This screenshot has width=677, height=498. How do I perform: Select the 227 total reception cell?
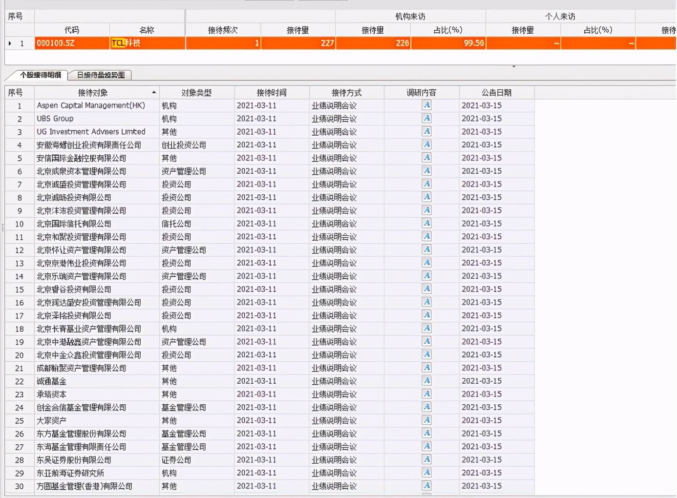(x=298, y=43)
